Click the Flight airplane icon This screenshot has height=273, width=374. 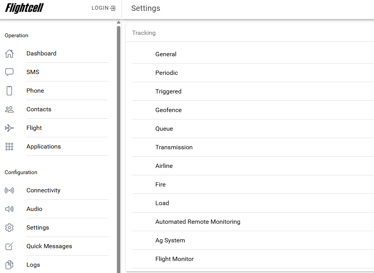(x=9, y=128)
